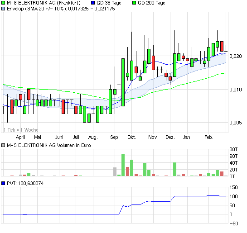Screen dimensions: 247x233
Task: Click the 0T volume axis label
Action: [x=232, y=176]
